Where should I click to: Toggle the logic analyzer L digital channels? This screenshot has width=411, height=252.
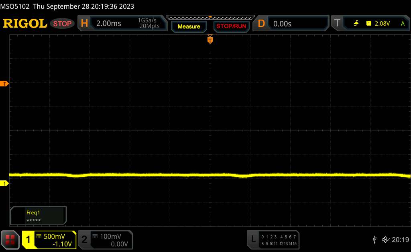click(x=273, y=239)
